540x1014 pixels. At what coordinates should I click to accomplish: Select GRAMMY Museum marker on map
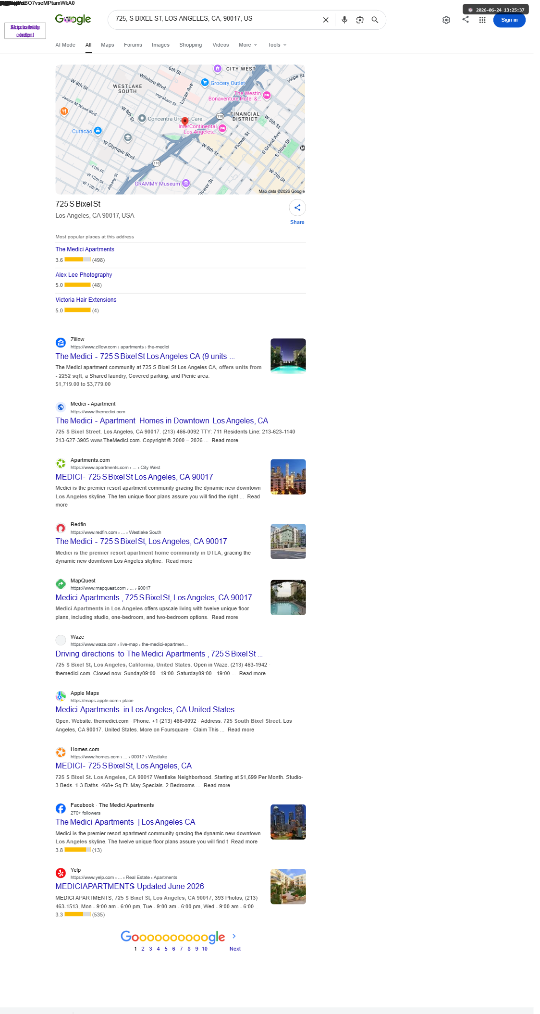(186, 183)
